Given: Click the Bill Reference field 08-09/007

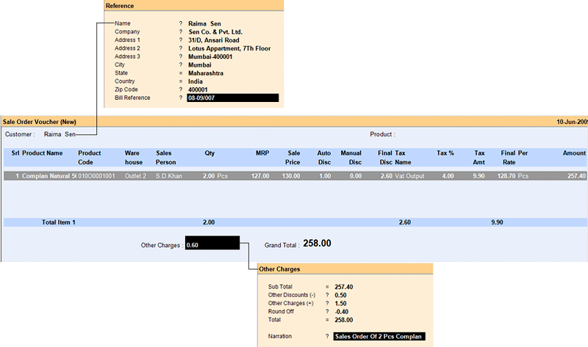Looking at the screenshot, I should tap(233, 98).
